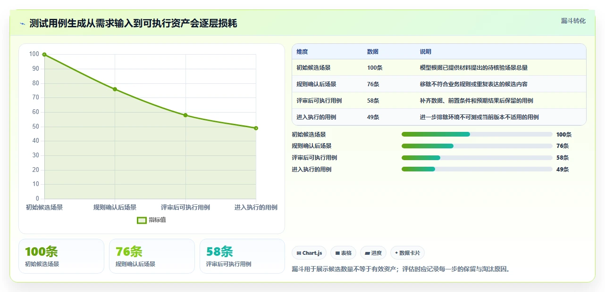605x292 pixels.
Task: Click the 49条 value beside the fourth progress bar
Action: (x=563, y=170)
